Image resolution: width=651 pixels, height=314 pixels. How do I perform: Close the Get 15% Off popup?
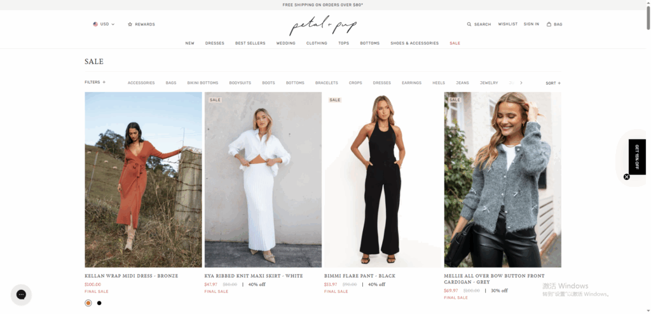626,177
